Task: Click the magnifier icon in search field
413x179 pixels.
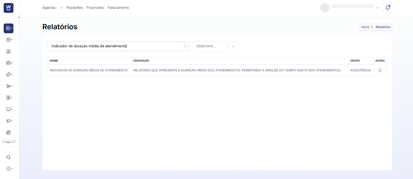Action: tap(185, 46)
